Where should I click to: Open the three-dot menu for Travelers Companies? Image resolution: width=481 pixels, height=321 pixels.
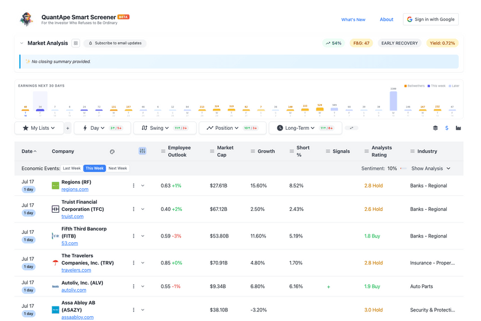click(x=133, y=263)
